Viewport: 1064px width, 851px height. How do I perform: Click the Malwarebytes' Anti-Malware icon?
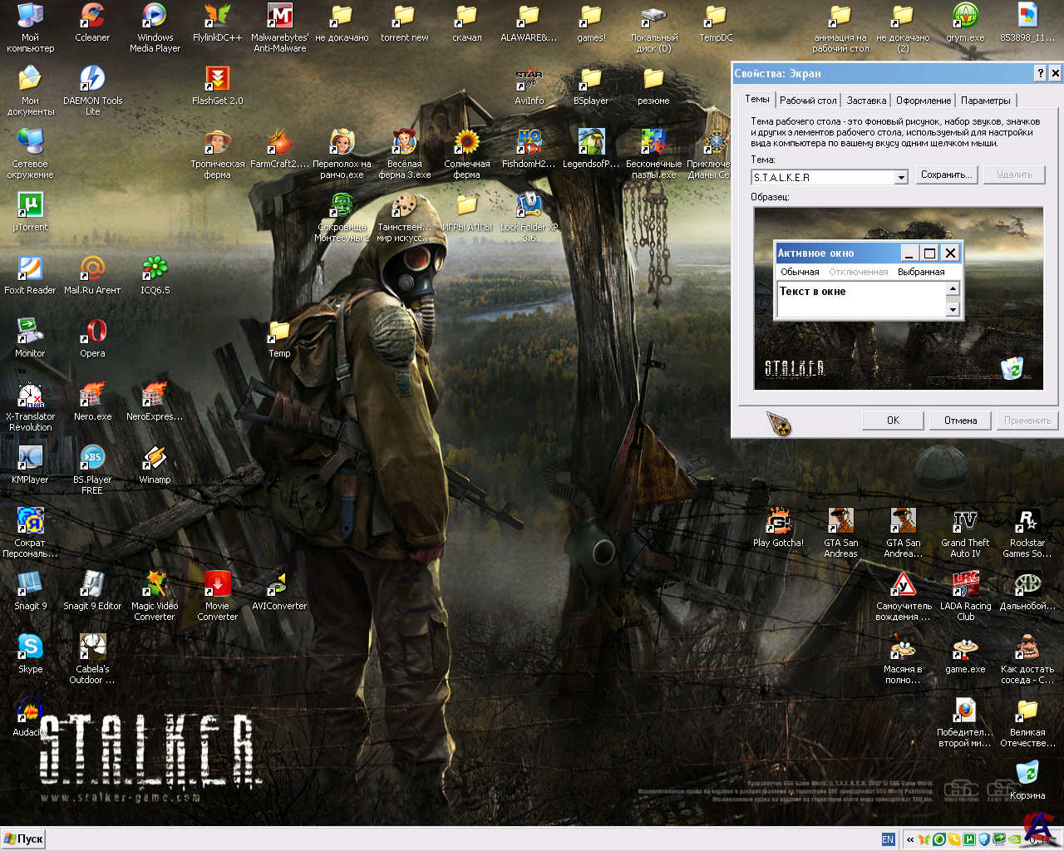279,17
